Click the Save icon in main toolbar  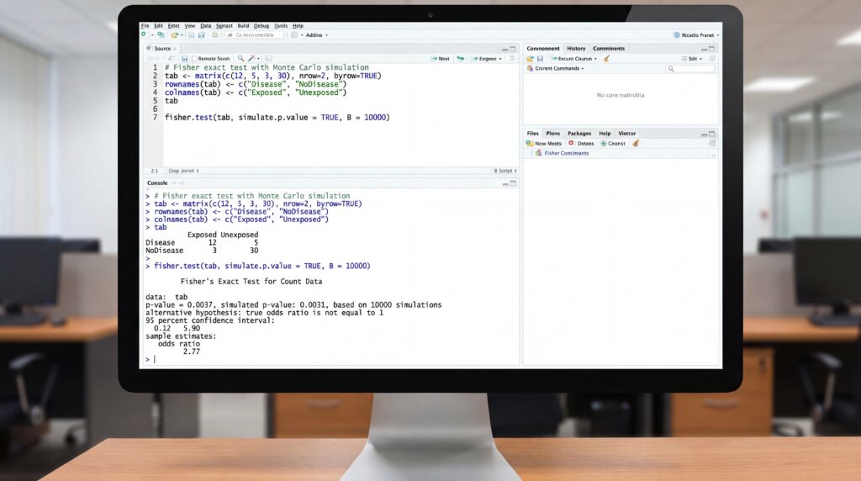click(191, 35)
